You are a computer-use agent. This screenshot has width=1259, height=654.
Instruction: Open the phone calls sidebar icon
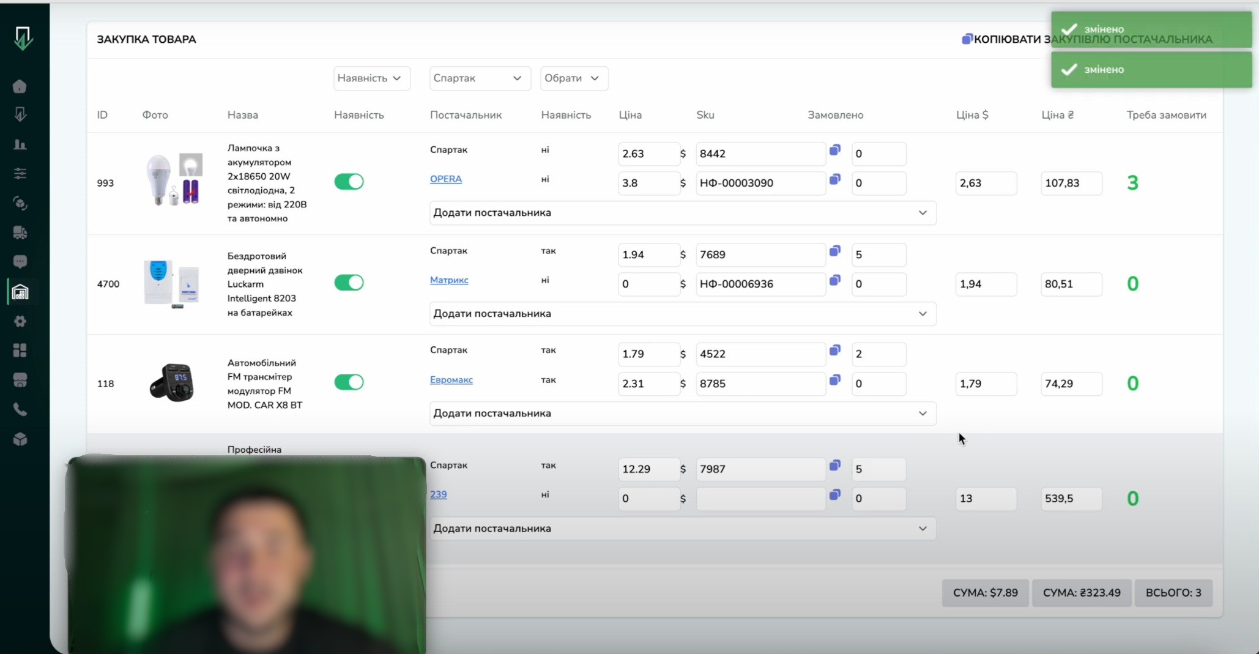click(x=20, y=409)
